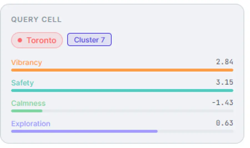Click the teal Safety bar
This screenshot has width=250, height=148.
point(122,91)
